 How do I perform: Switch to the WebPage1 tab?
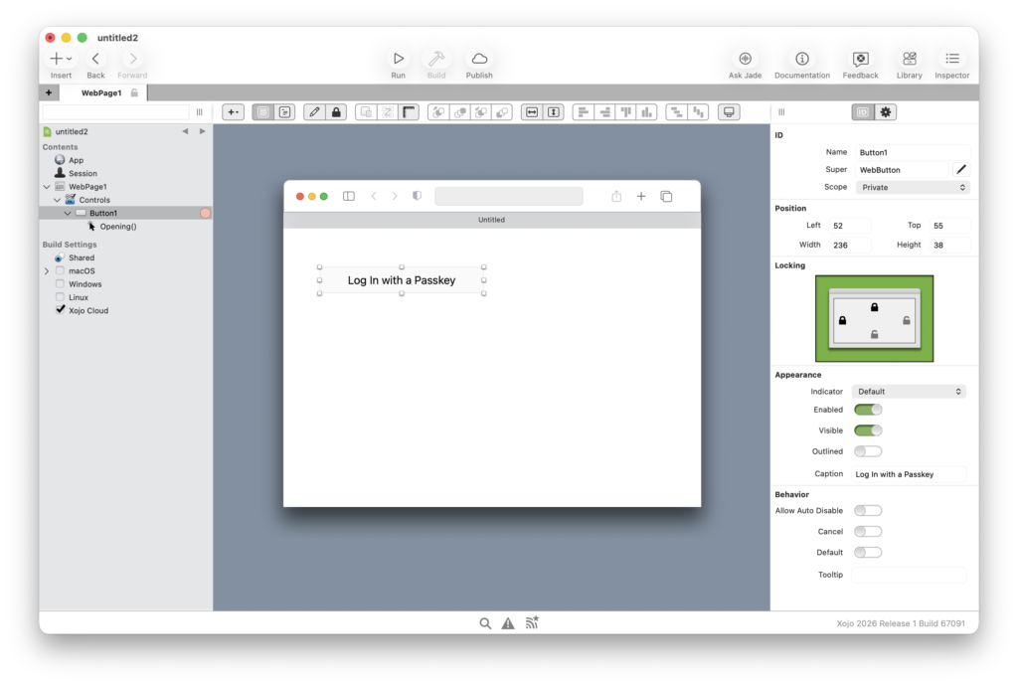102,92
